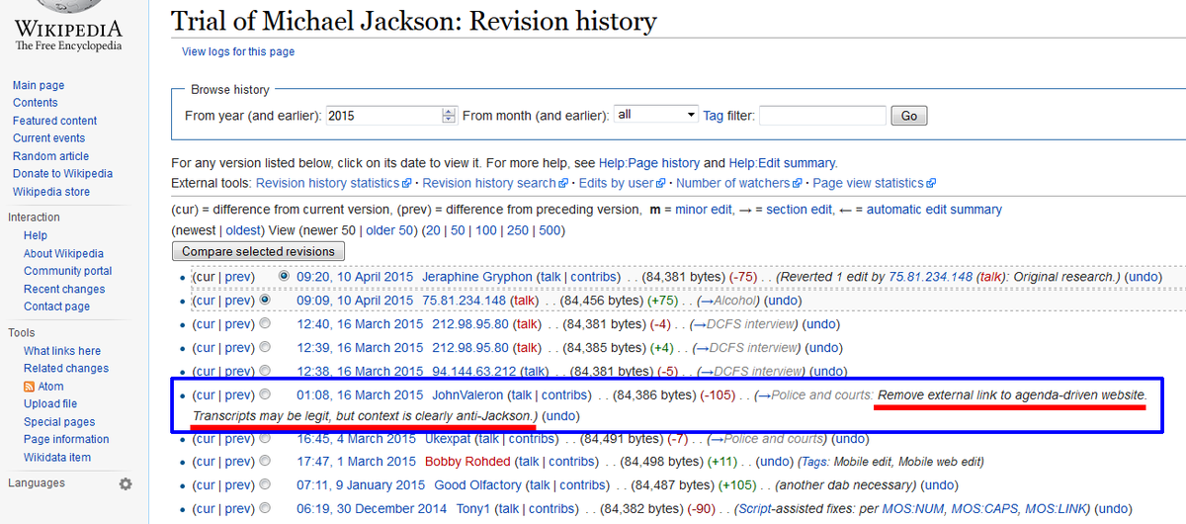
Task: Click the Go button
Action: click(909, 116)
